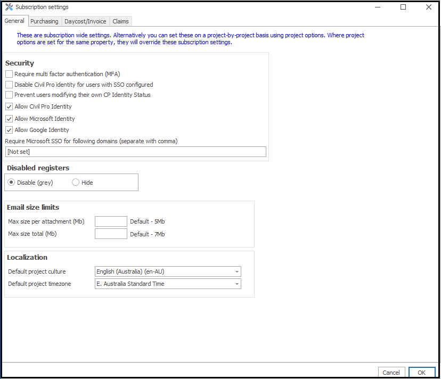The width and height of the screenshot is (441, 379).
Task: Click the Subscription settings wrench icon
Action: [x=9, y=7]
